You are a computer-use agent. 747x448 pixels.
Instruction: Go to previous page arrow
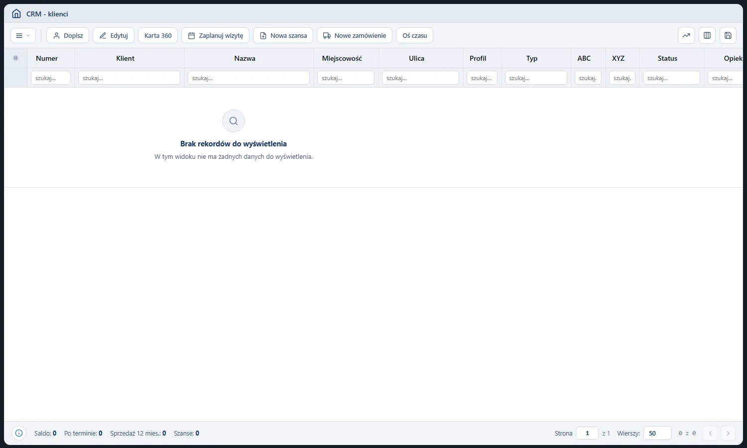(x=710, y=433)
